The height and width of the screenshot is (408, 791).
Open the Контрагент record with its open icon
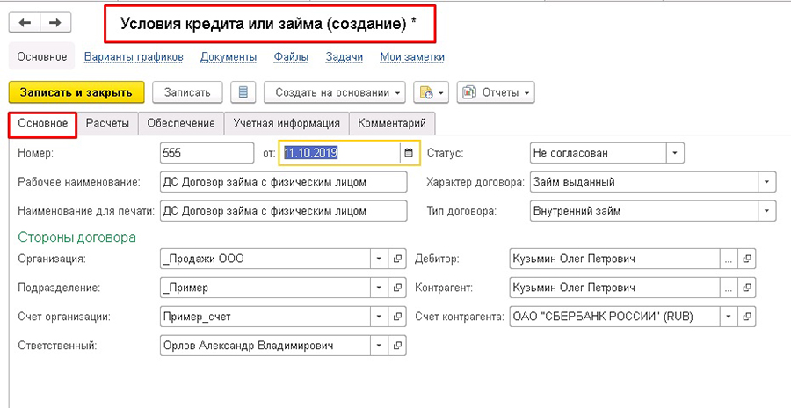coord(746,288)
